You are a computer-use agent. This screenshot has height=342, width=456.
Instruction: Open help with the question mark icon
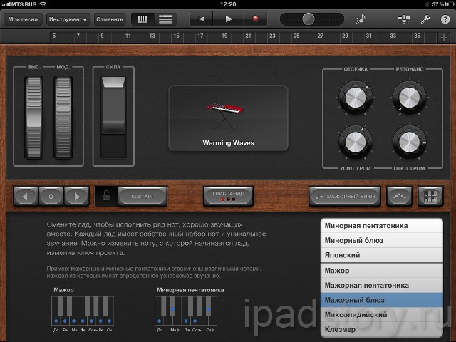[x=445, y=19]
